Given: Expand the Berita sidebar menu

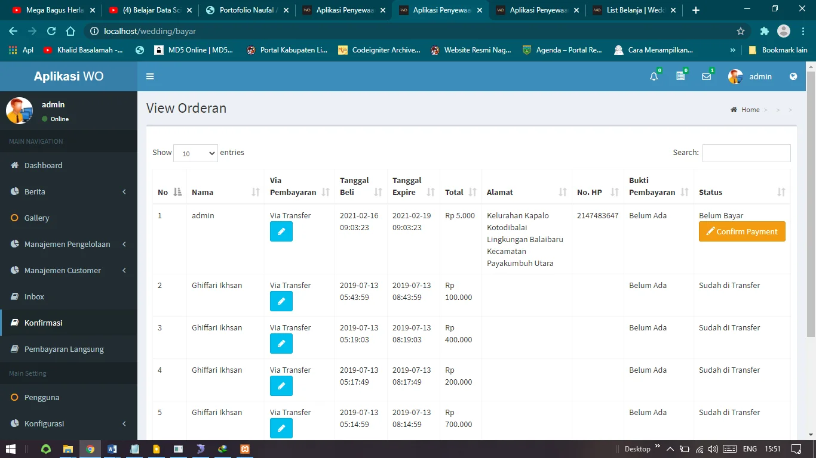Looking at the screenshot, I should point(69,191).
